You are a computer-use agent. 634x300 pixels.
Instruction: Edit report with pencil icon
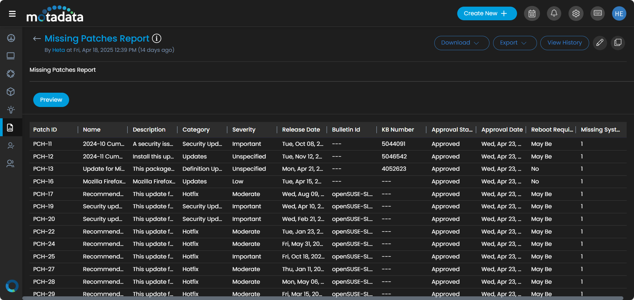coord(600,43)
